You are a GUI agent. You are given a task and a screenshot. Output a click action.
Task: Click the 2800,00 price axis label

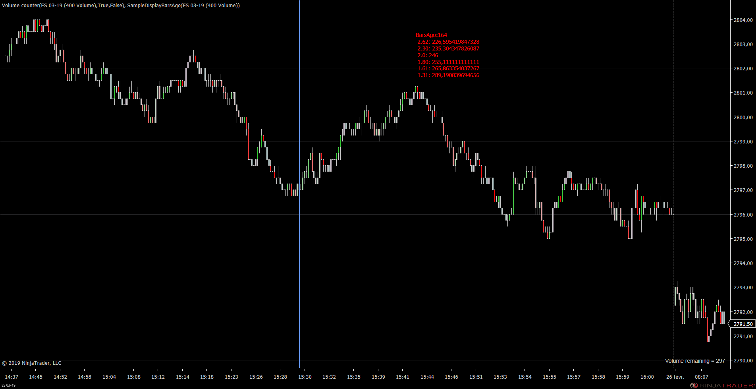click(743, 117)
